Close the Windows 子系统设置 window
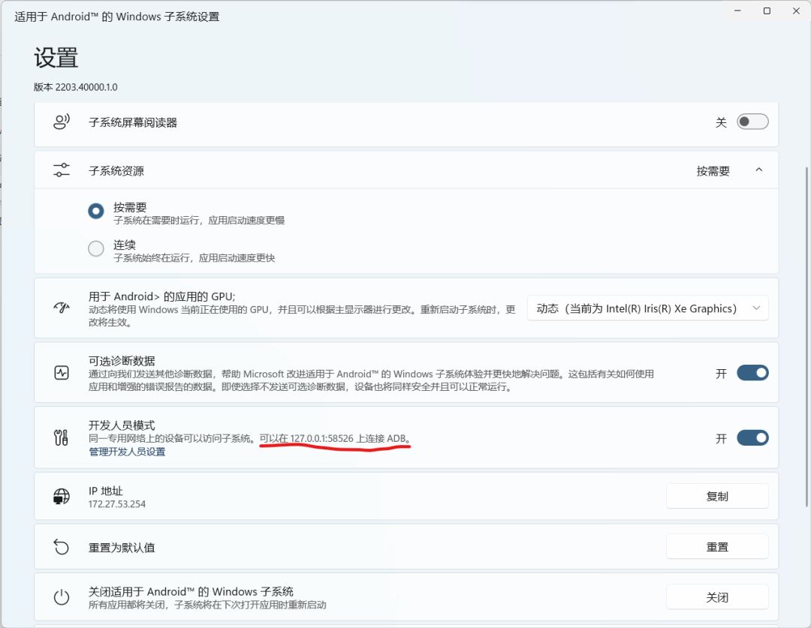 796,11
